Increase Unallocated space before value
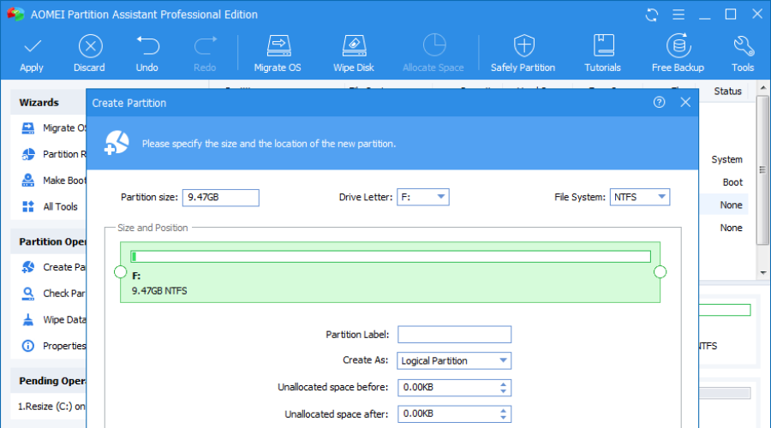771x428 pixels. (503, 384)
